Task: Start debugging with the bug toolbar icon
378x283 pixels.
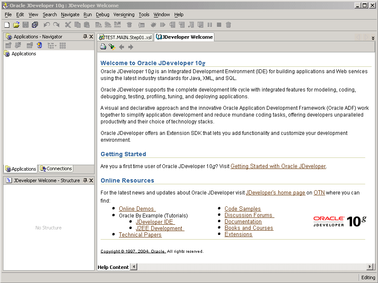Action: tap(153, 25)
